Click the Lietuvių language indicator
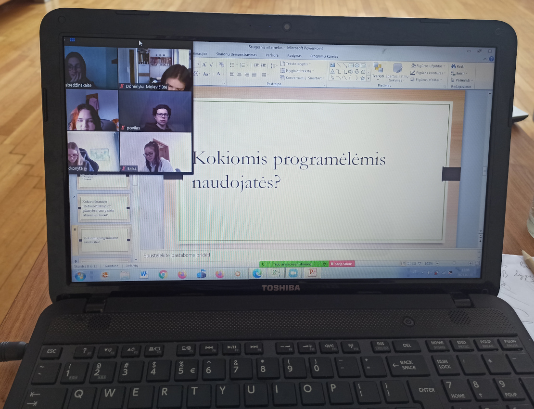The height and width of the screenshot is (409, 534). (x=132, y=266)
